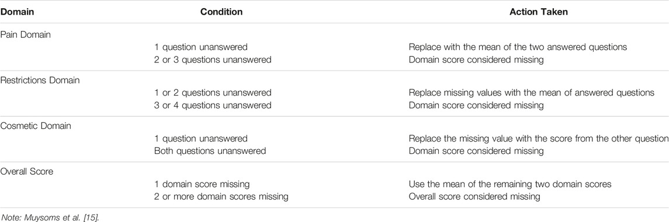The width and height of the screenshot is (669, 222).
Task: Click the '3 or 4 questions unanswered' cell
Action: [x=213, y=105]
